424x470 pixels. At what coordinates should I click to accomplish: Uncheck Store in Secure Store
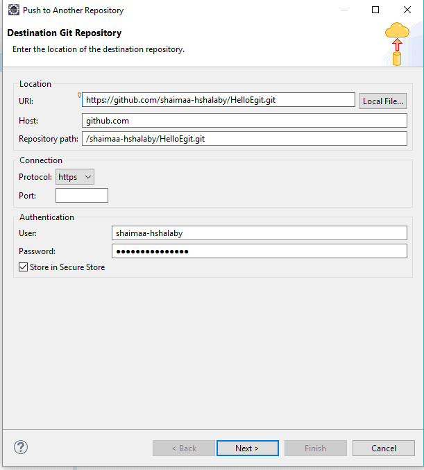(x=23, y=267)
